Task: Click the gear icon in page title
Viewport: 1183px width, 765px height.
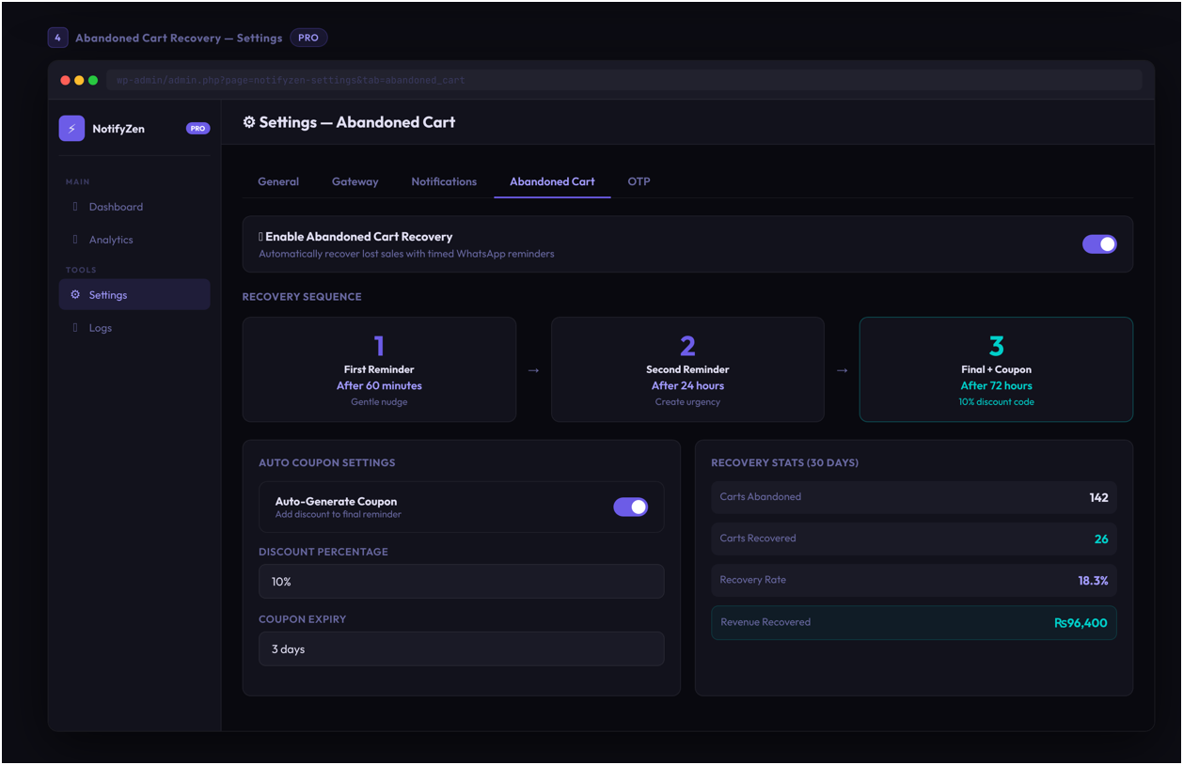Action: click(249, 122)
